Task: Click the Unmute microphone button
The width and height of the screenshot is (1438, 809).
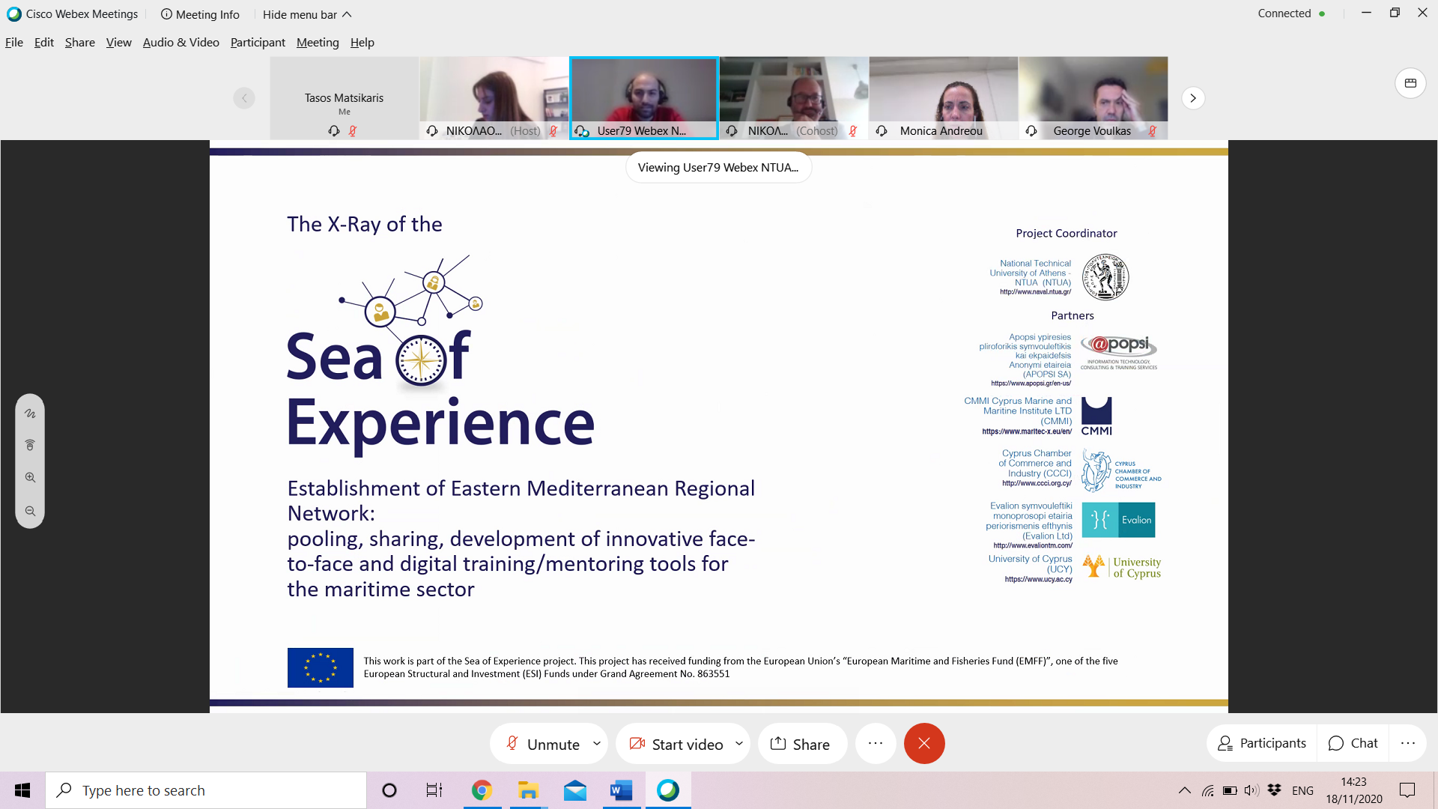Action: click(x=543, y=744)
